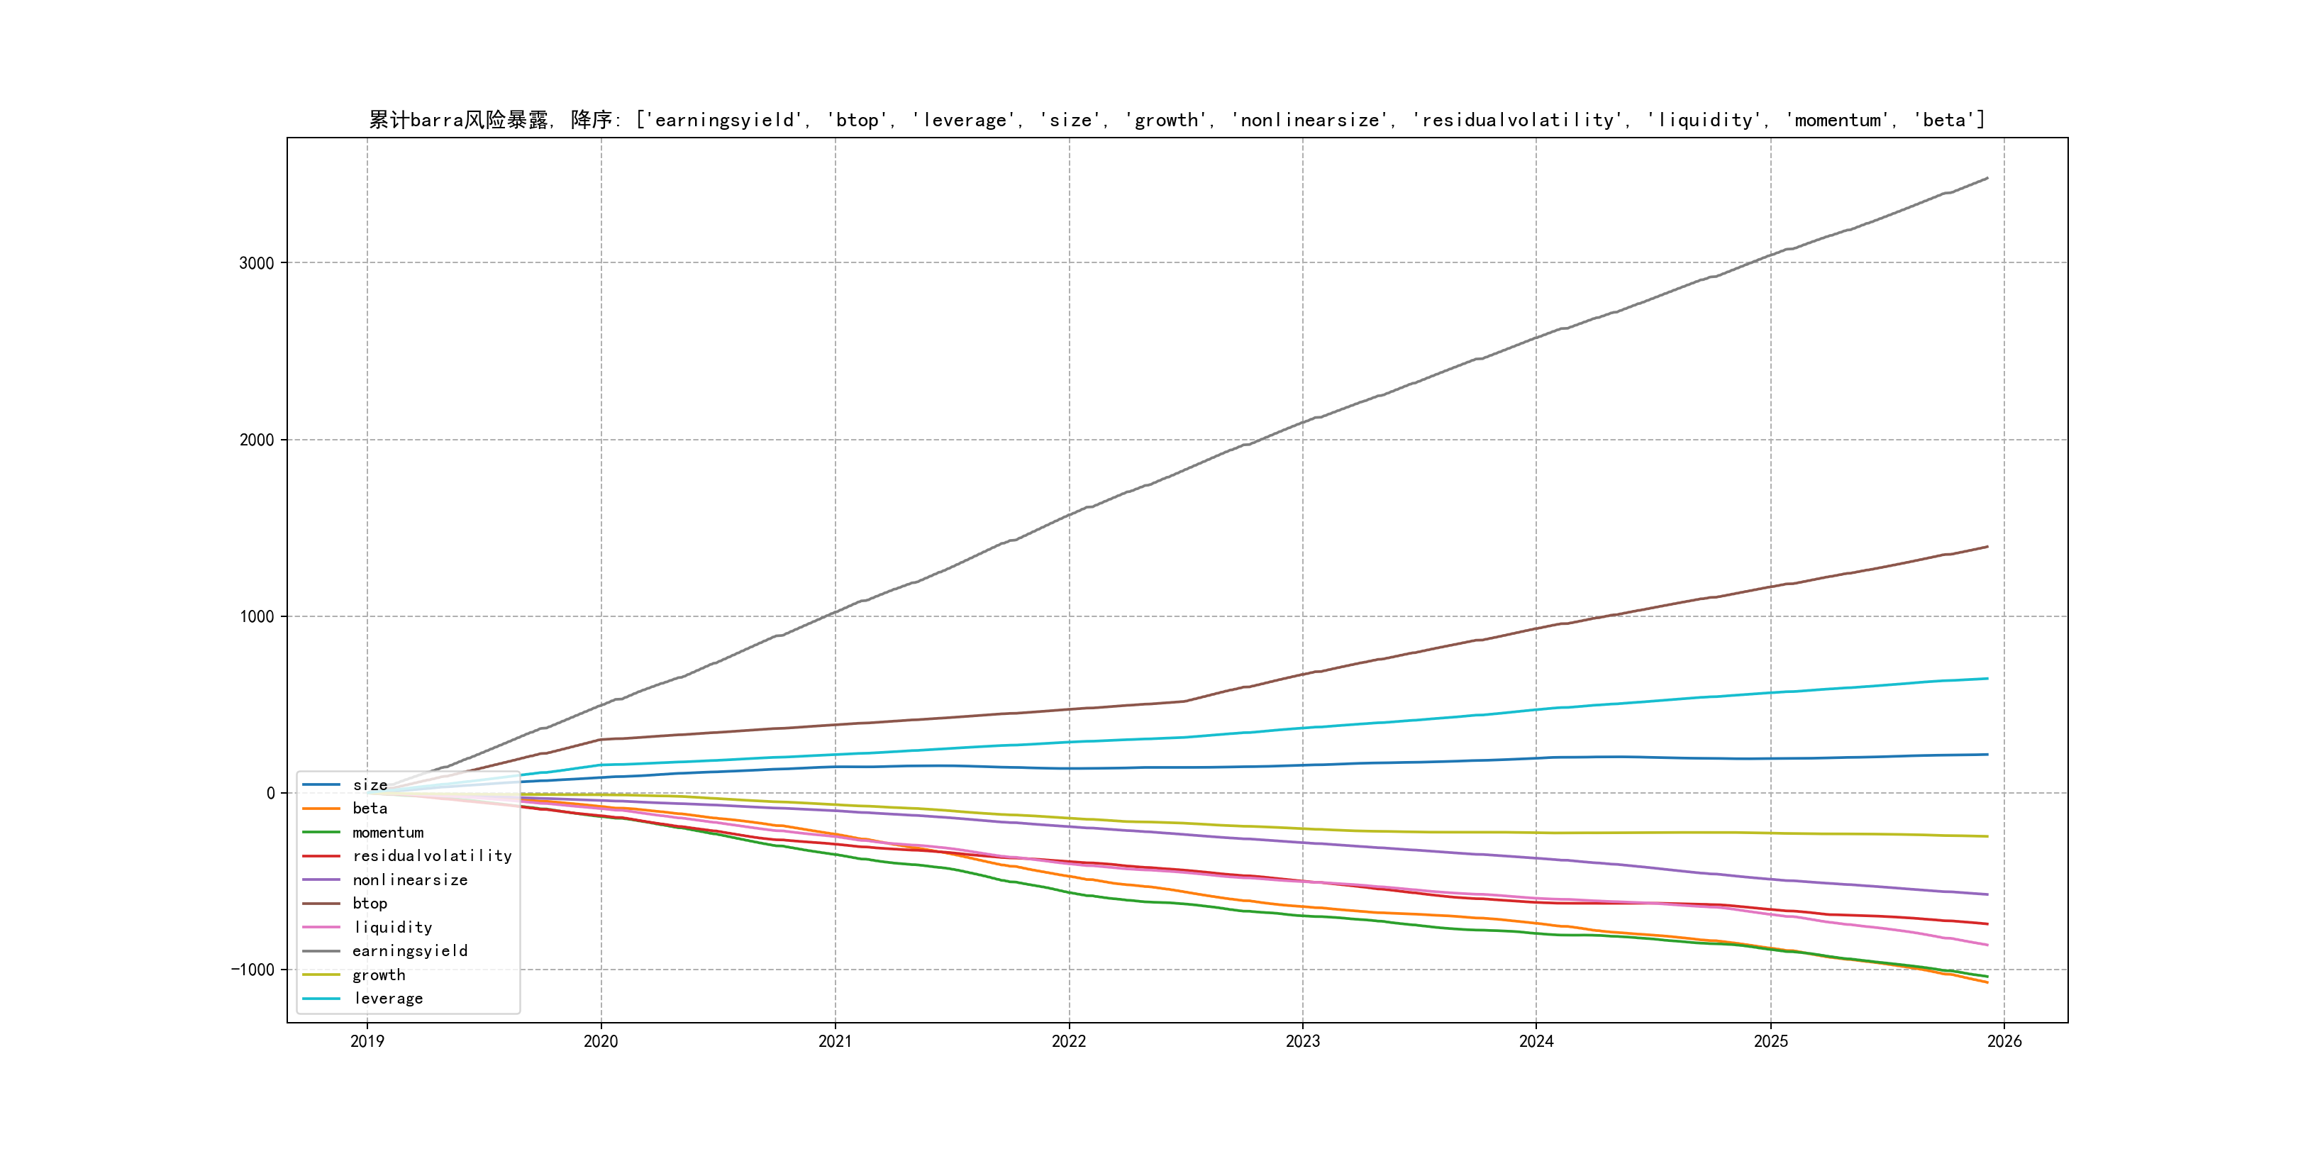The height and width of the screenshot is (1149, 2298).
Task: Click the gray earningsyield line's right endpoint
Action: 1987,179
